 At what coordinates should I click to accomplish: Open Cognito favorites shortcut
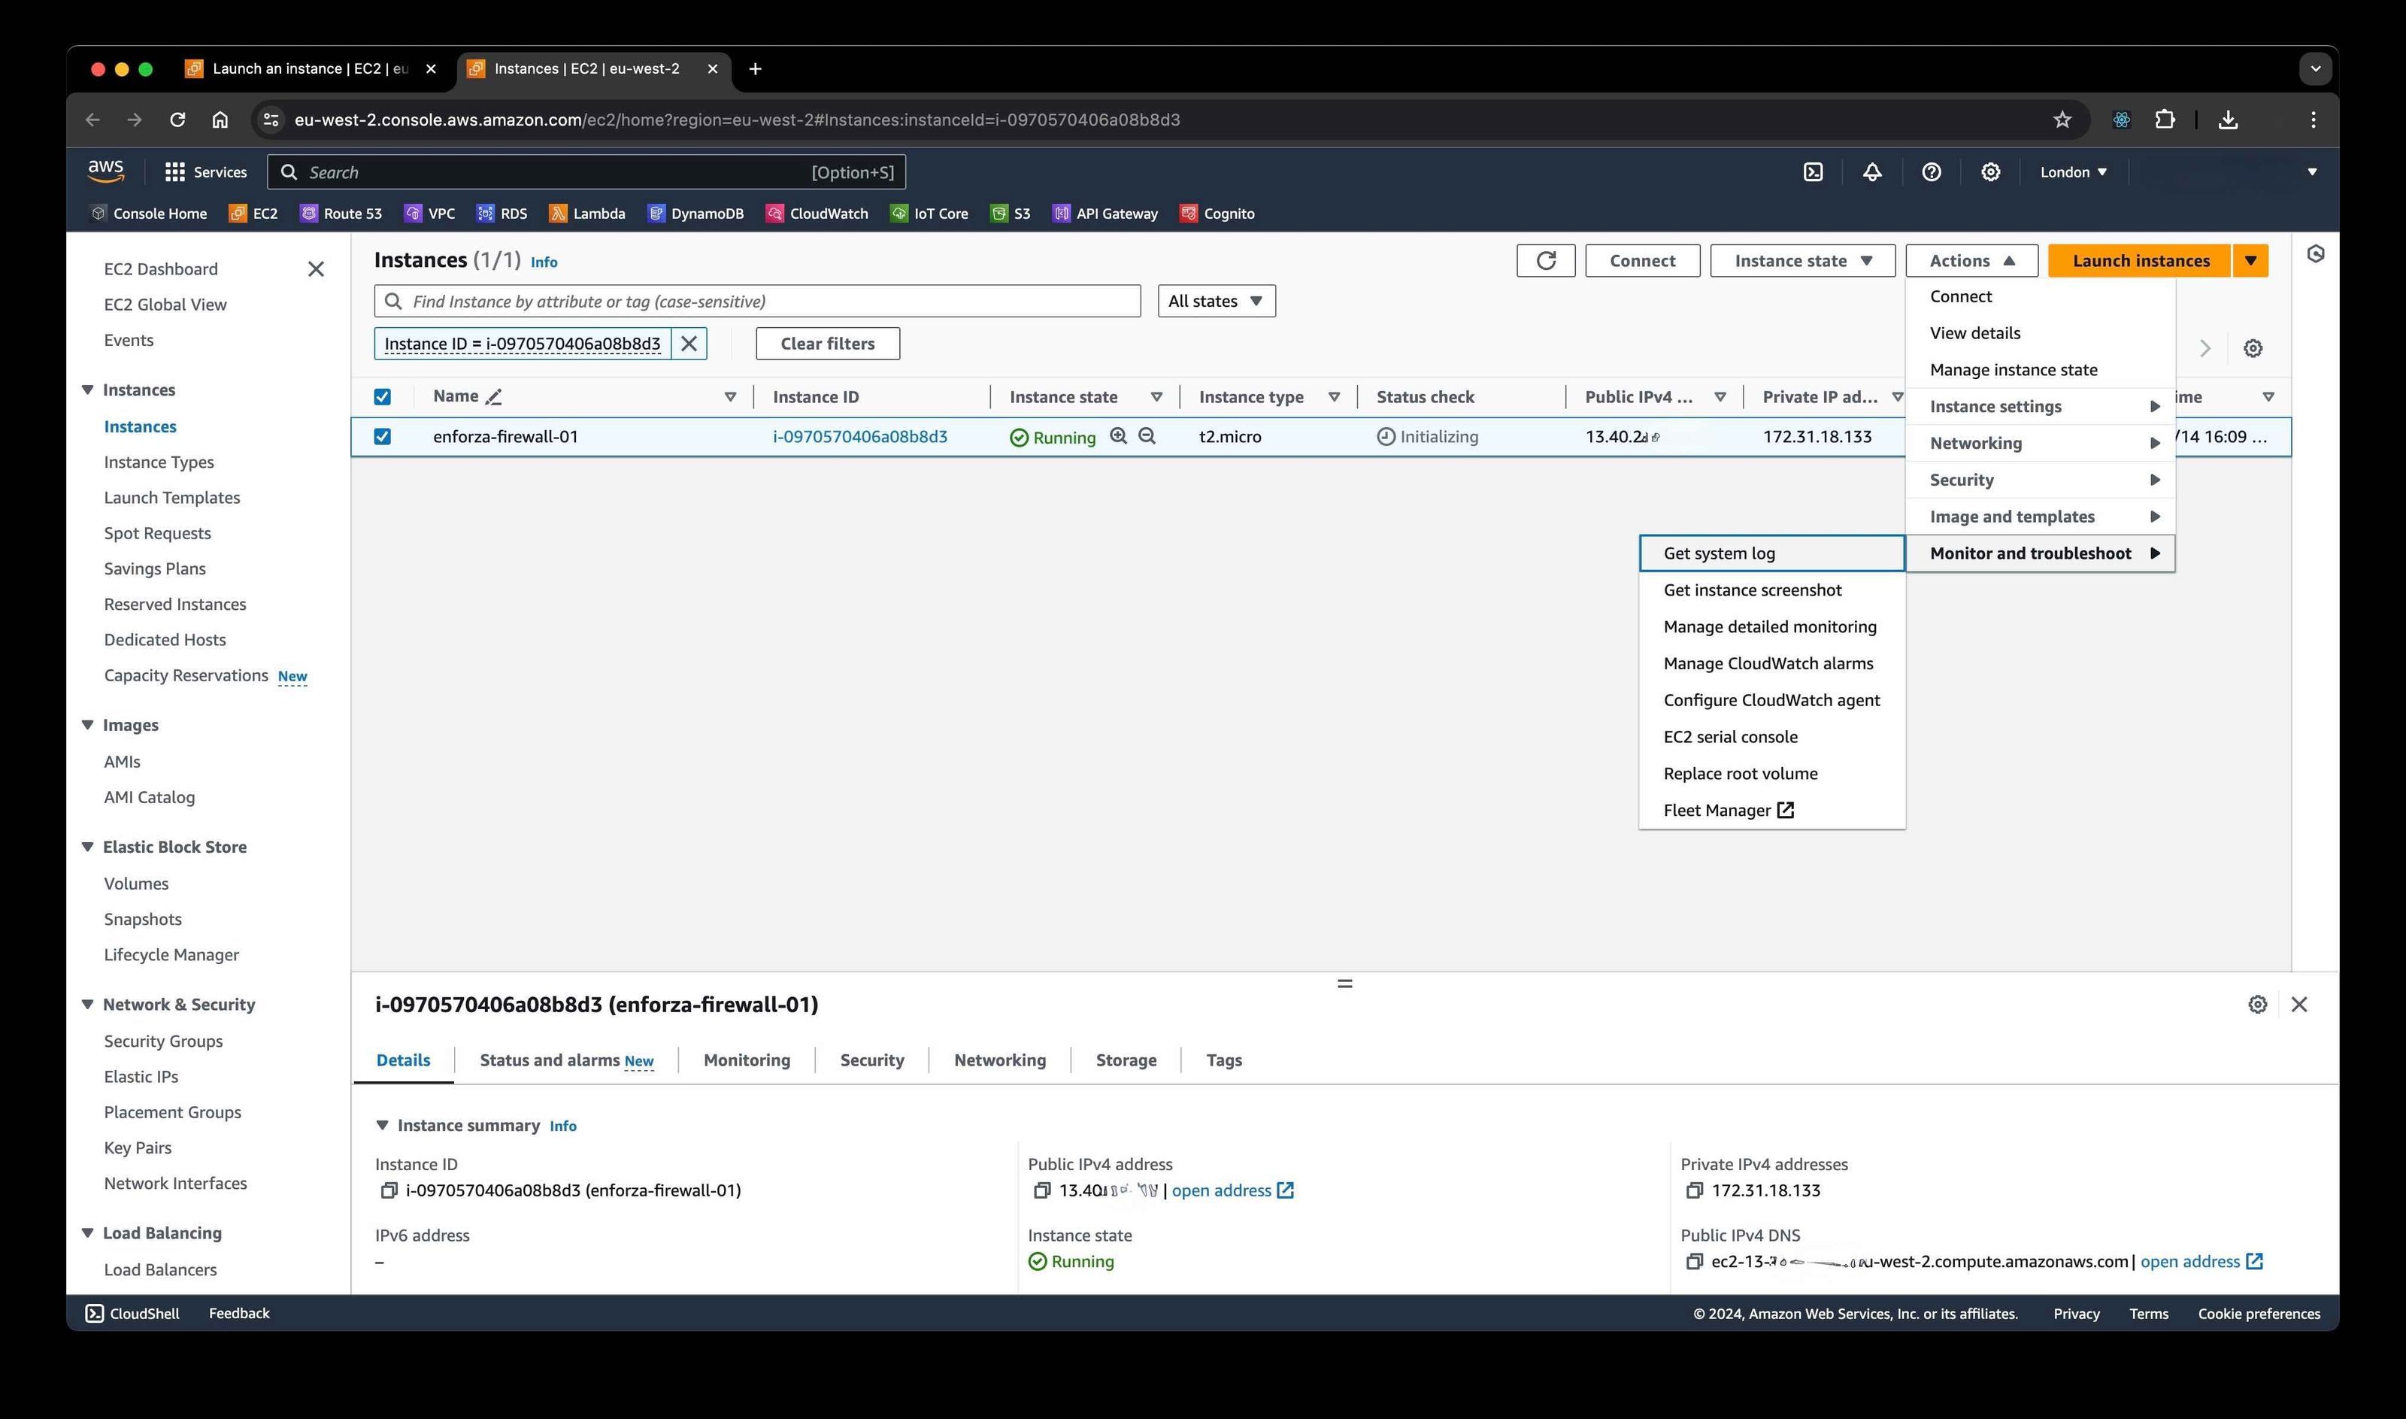(1217, 214)
